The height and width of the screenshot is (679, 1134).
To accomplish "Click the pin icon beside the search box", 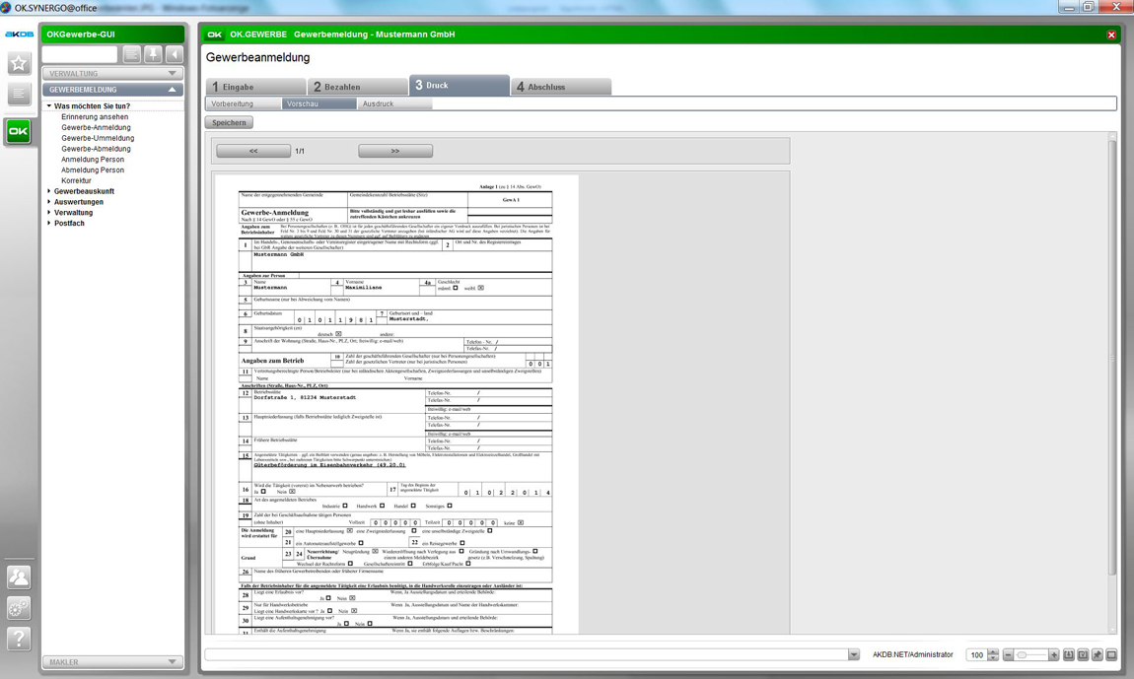I will (153, 55).
